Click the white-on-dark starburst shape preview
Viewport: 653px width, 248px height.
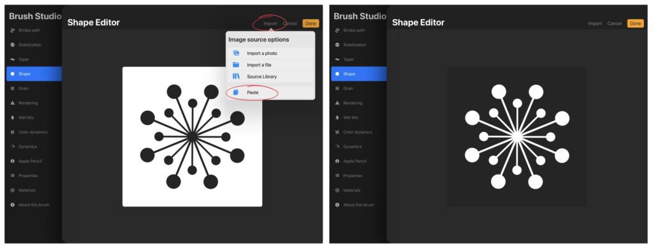[x=517, y=136]
